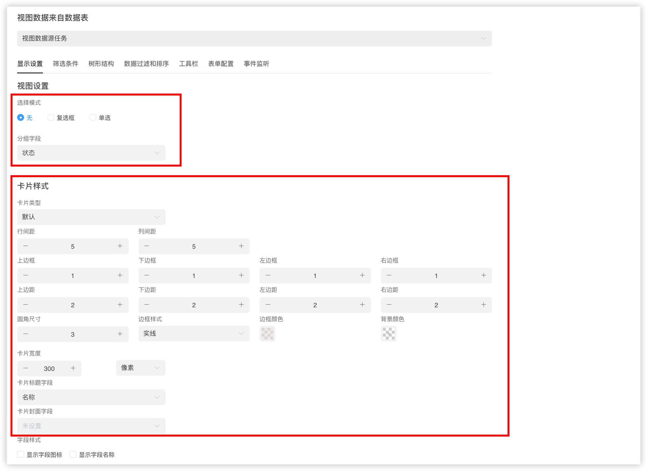Screen dimensions: 647x471
Task: Select the 单选 radio option
Action: coord(93,118)
